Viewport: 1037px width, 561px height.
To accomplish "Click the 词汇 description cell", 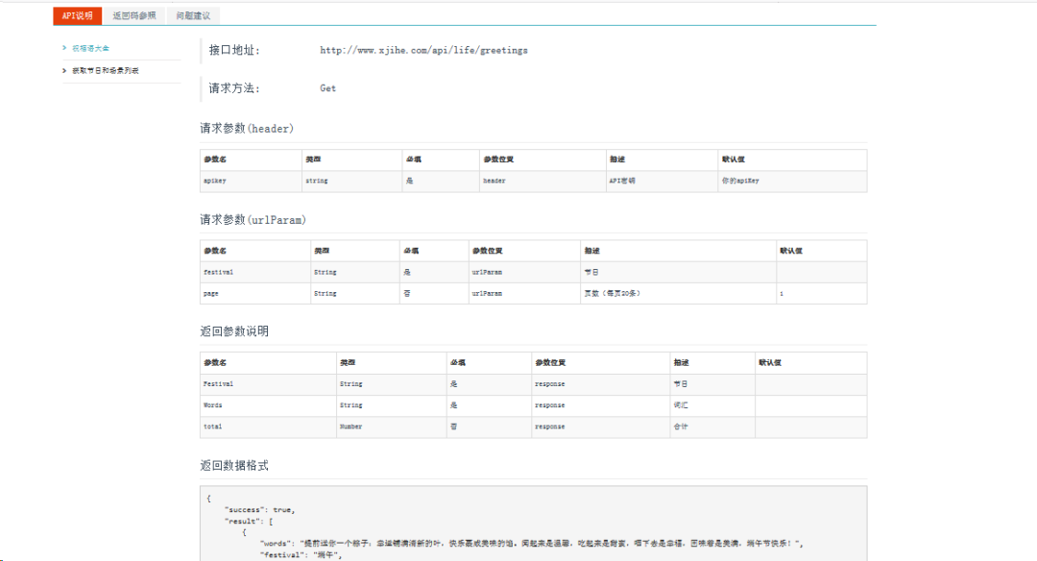I will 712,405.
